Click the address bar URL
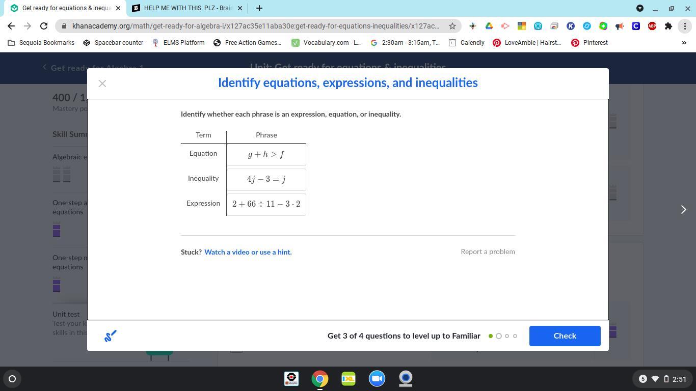This screenshot has width=696, height=391. click(255, 26)
